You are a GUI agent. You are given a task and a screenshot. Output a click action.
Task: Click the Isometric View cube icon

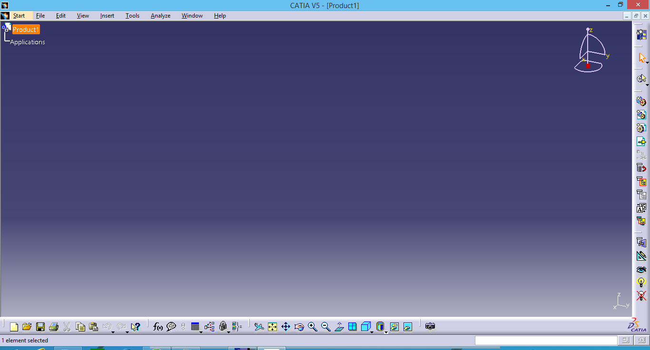pos(365,327)
